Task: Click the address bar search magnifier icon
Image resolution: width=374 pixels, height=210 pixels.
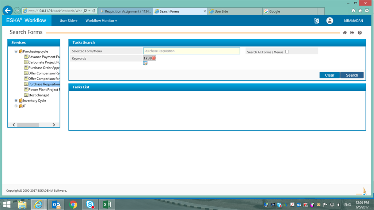Action: (x=85, y=11)
